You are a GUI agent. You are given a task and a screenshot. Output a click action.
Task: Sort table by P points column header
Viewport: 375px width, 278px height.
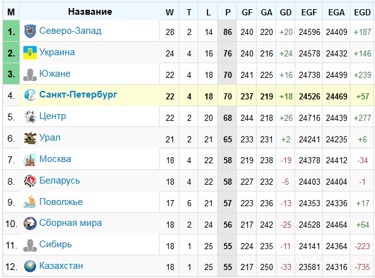click(x=228, y=12)
